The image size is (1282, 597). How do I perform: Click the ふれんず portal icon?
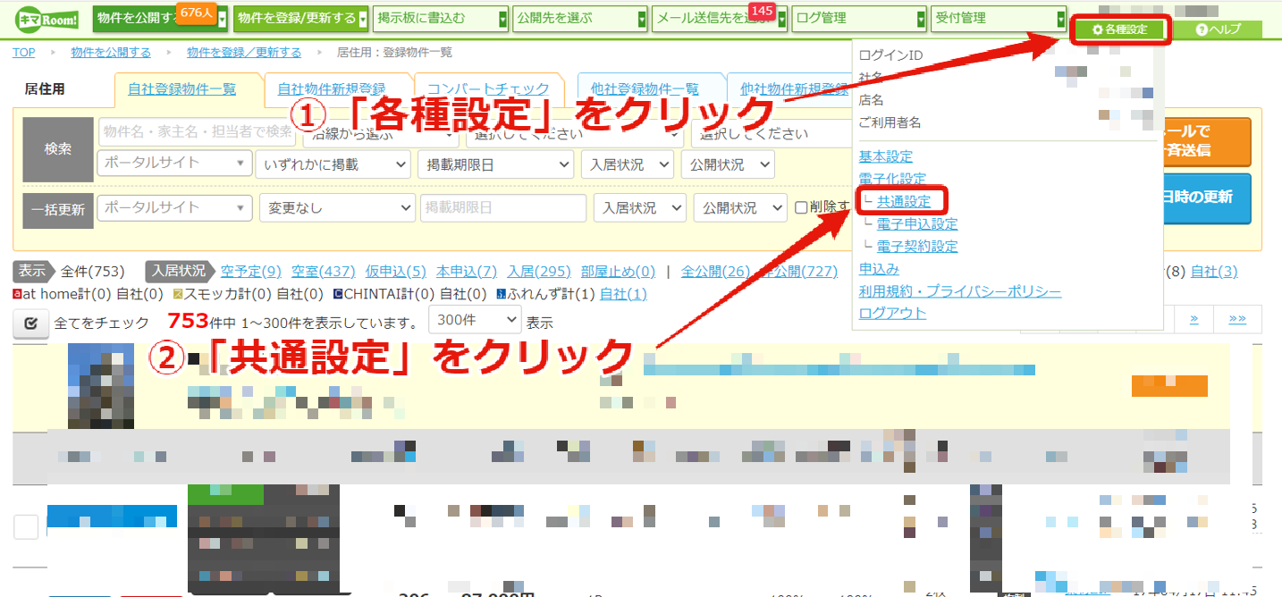pos(501,294)
